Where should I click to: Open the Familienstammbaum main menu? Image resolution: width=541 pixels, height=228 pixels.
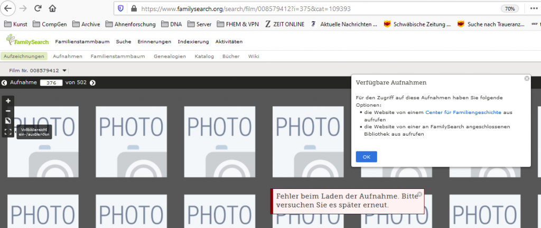(x=82, y=42)
